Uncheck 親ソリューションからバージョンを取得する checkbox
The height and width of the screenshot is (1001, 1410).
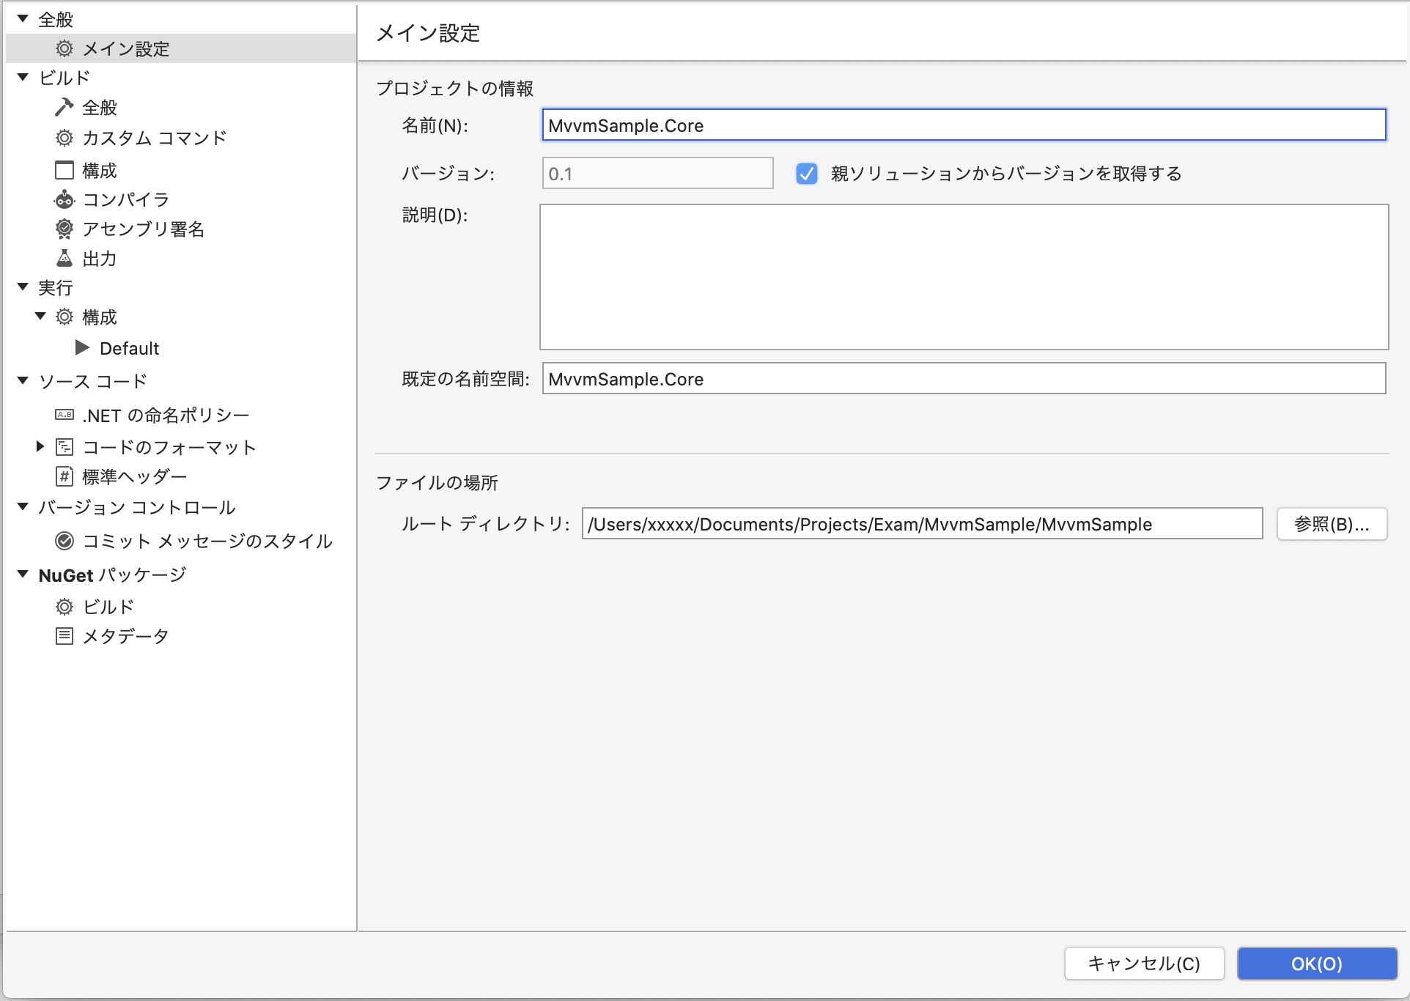pos(807,174)
